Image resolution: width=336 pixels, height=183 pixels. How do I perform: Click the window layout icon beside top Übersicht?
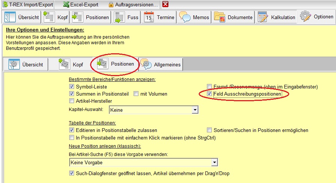[10, 17]
